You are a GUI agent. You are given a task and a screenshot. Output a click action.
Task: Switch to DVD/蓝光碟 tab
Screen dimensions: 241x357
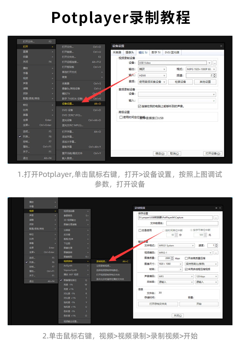click(172, 52)
